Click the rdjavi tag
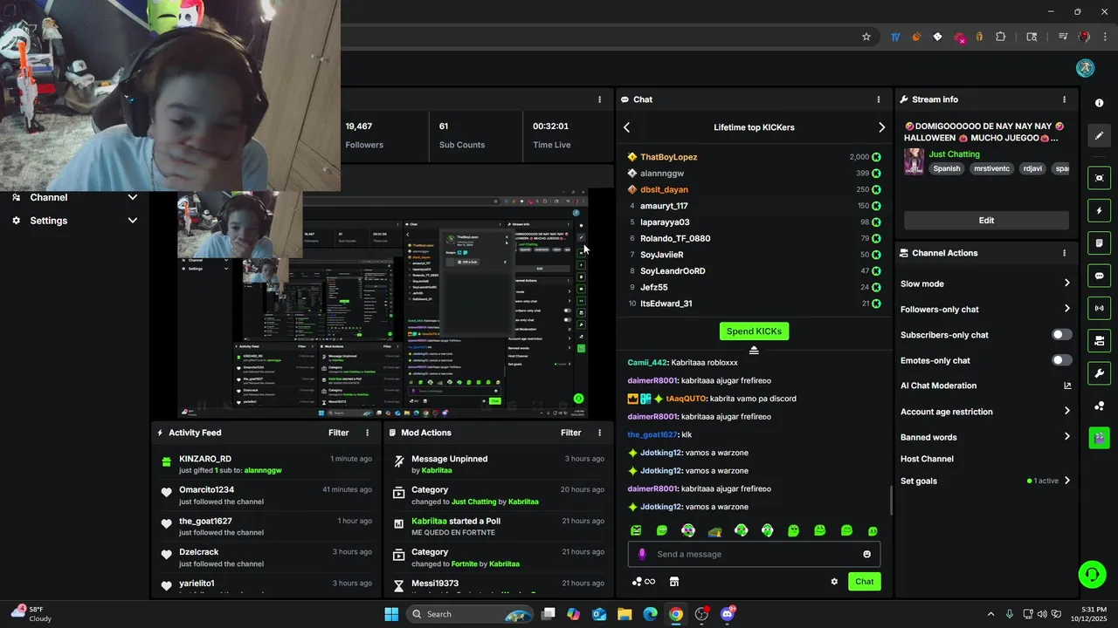This screenshot has height=628, width=1118. pos(1032,168)
